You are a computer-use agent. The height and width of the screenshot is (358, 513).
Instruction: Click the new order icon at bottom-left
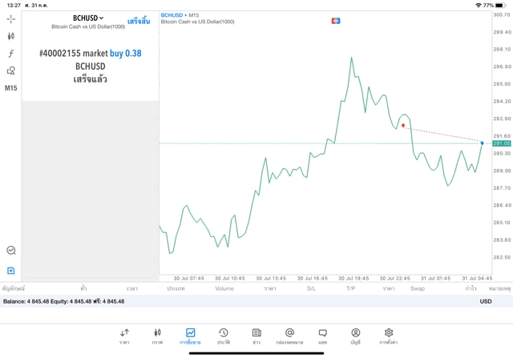tap(11, 271)
